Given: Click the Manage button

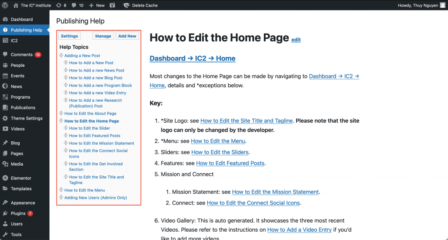Looking at the screenshot, I should (x=103, y=36).
